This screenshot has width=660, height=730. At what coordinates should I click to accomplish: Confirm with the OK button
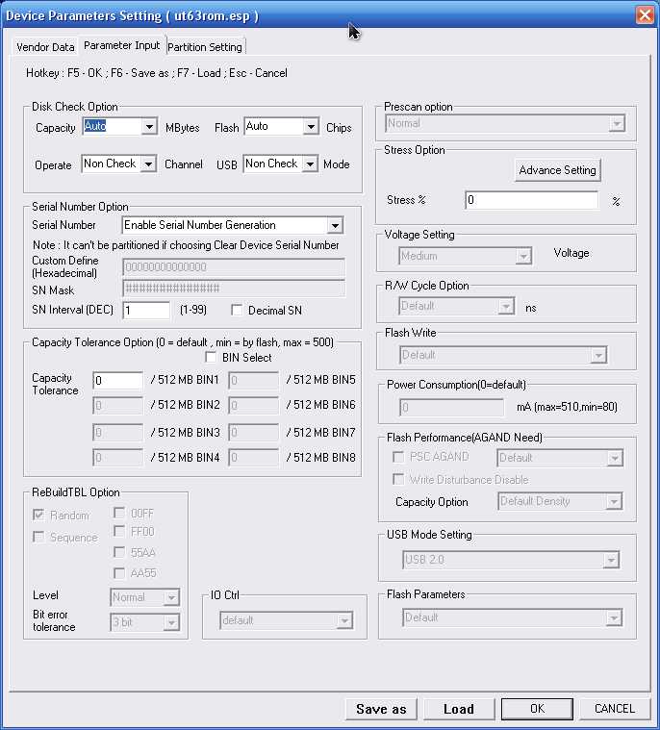[x=537, y=709]
